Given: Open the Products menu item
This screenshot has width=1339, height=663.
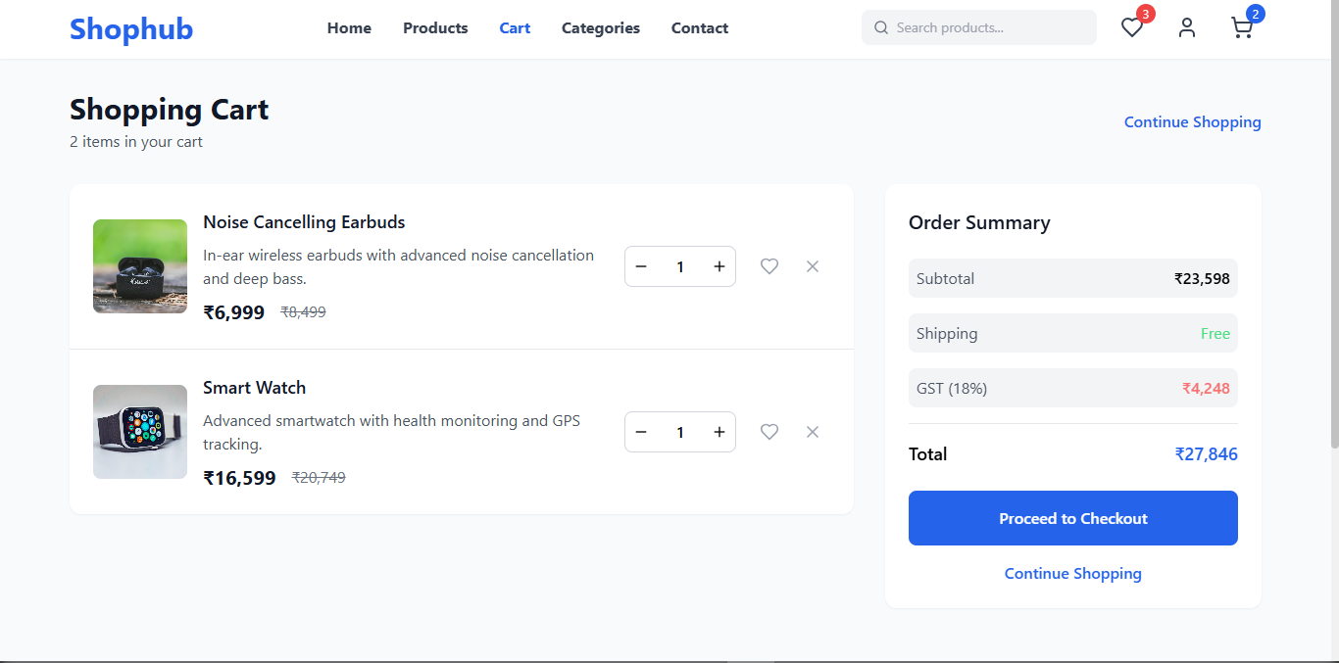Looking at the screenshot, I should (x=435, y=28).
